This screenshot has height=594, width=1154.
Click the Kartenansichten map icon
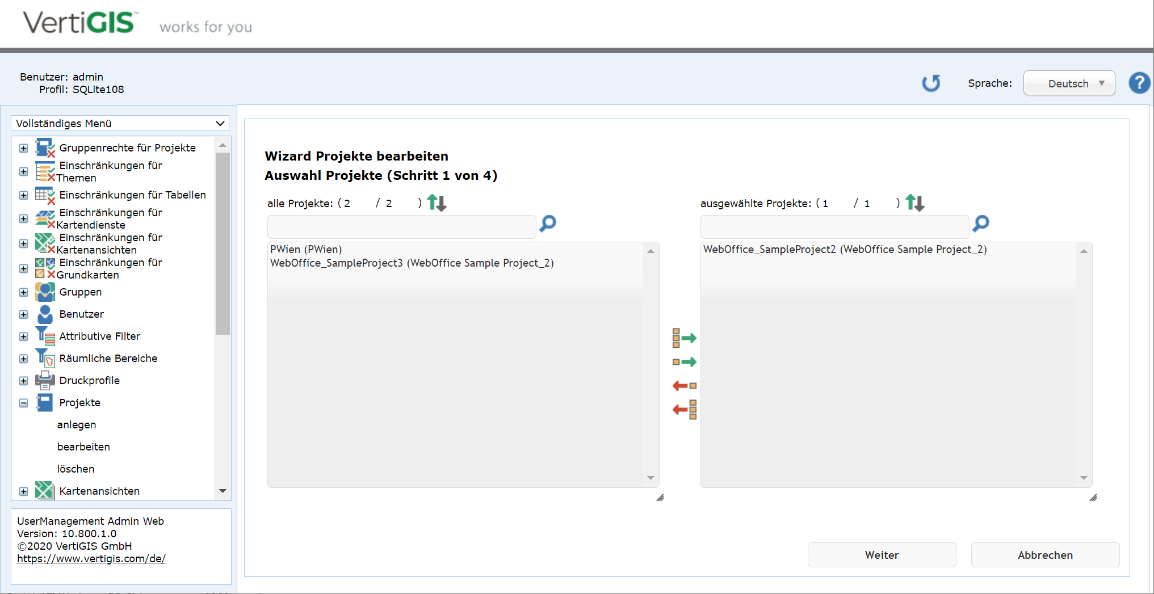click(45, 491)
